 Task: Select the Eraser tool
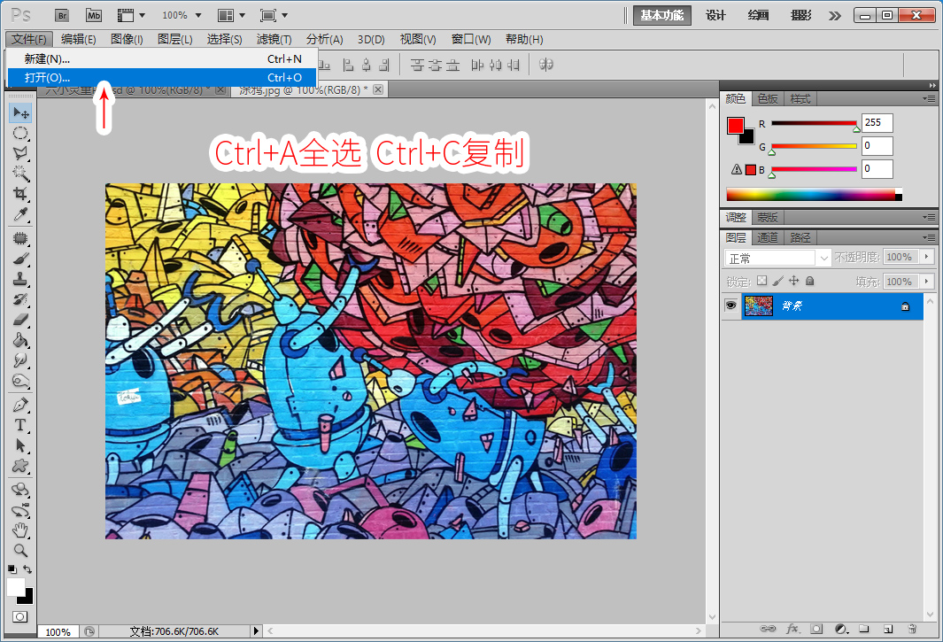tap(20, 320)
